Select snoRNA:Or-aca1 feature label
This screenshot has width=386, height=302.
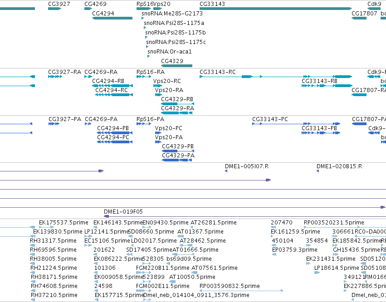tap(170, 52)
